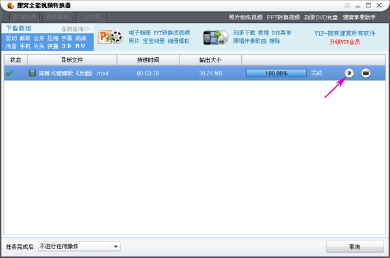
Task: Open 照片制作视频 menu item
Action: (x=246, y=18)
